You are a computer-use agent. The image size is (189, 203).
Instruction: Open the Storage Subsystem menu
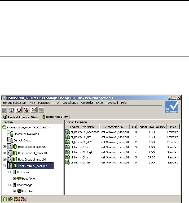click(x=14, y=103)
